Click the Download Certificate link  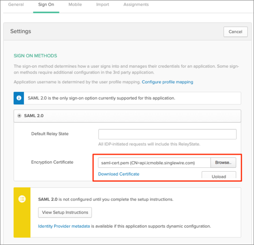[x=119, y=174]
